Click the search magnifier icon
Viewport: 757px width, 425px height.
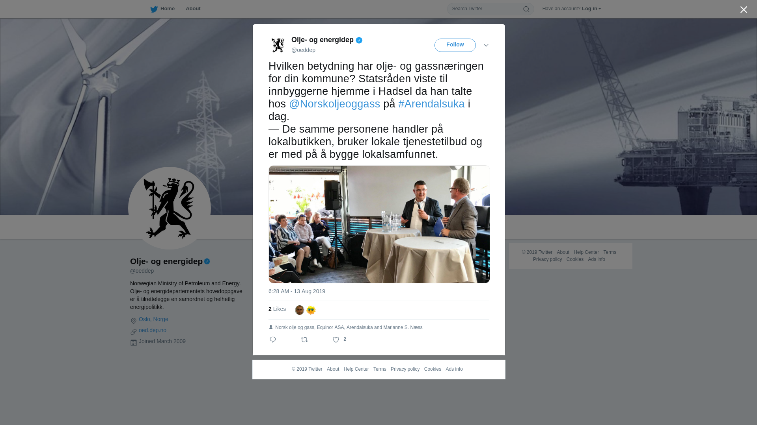point(526,9)
